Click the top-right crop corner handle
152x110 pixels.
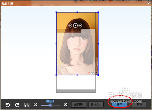[98, 12]
